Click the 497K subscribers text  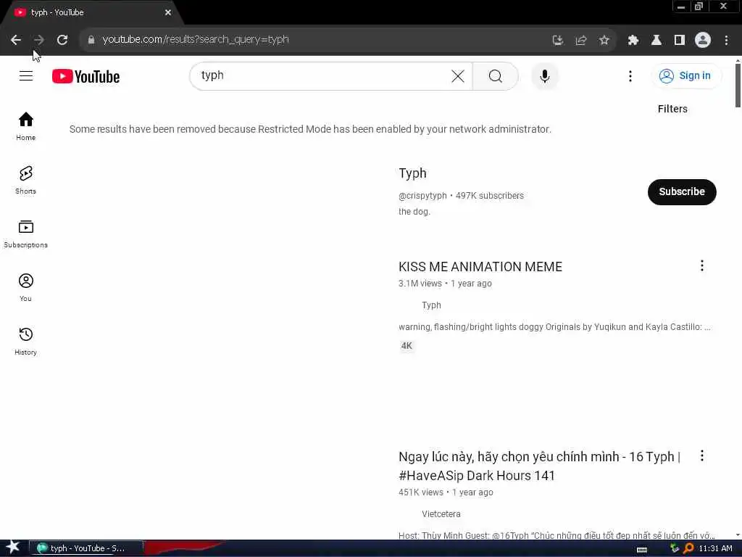click(x=489, y=196)
